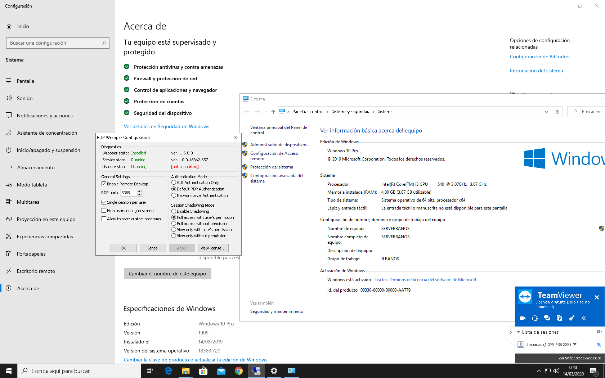This screenshot has width=605, height=378.
Task: Open TeamViewer voice over IP headset icon
Action: pos(535,318)
